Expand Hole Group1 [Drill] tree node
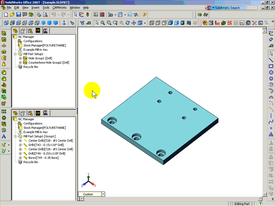 pos(20,58)
